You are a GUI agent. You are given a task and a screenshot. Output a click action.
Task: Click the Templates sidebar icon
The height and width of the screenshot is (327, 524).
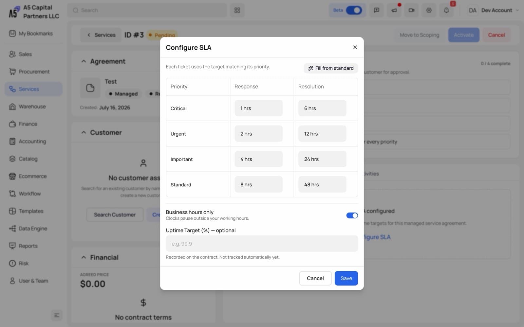(x=12, y=211)
